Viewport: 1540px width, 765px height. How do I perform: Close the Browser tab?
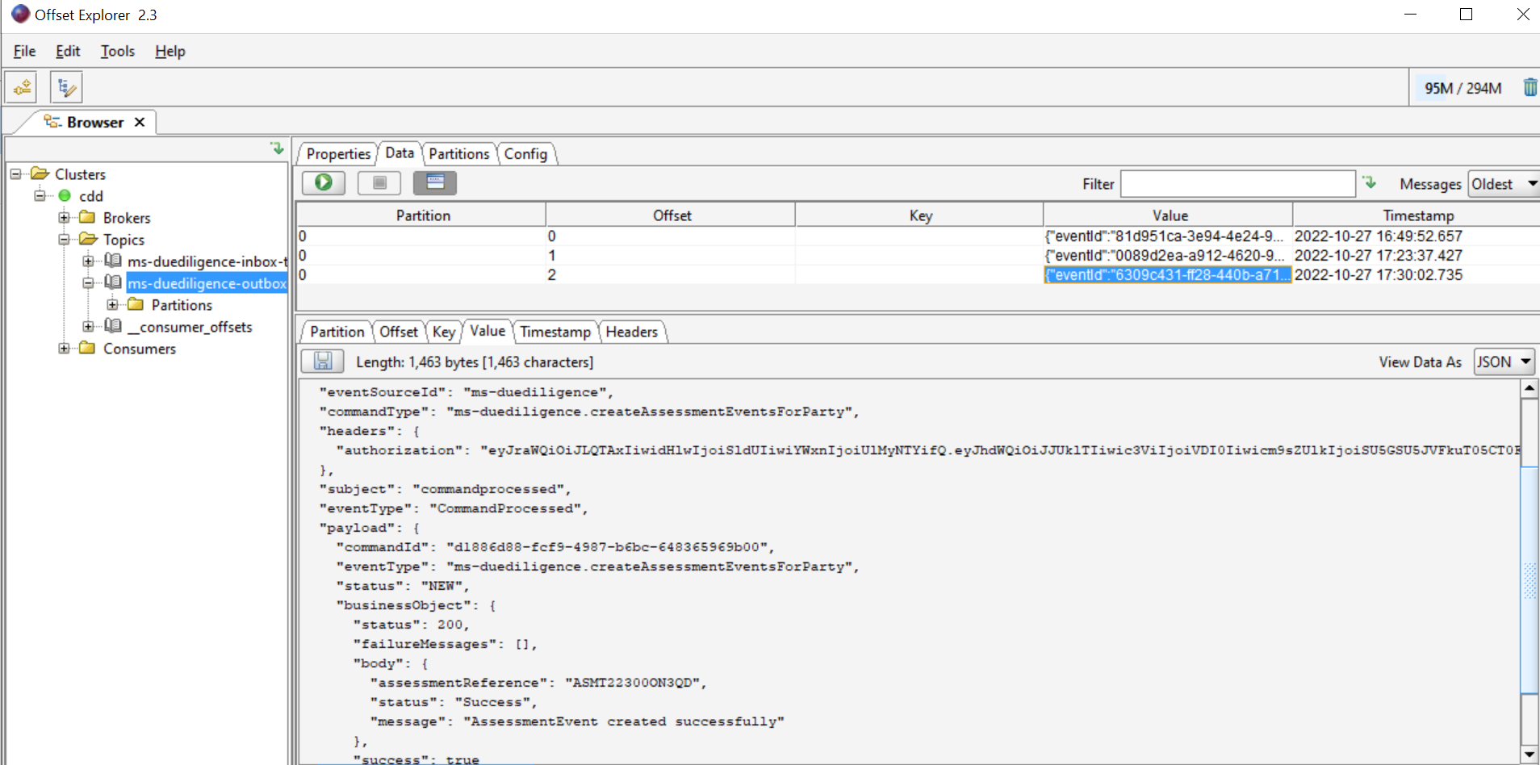point(140,122)
